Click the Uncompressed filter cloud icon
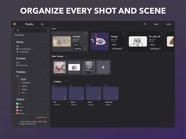The width and height of the screenshot is (186, 139). (x=17, y=49)
